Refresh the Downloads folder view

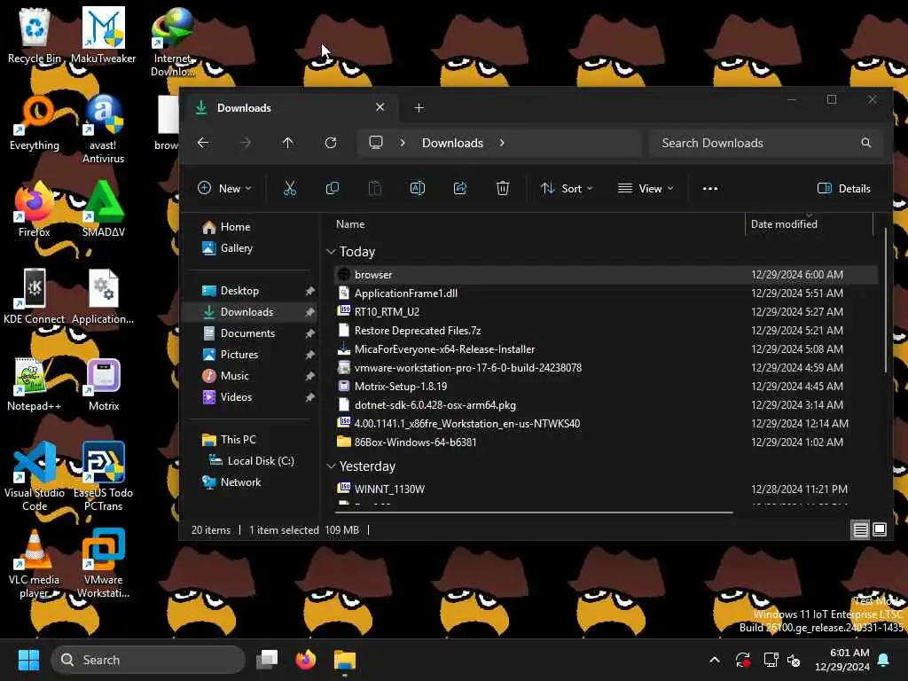331,143
